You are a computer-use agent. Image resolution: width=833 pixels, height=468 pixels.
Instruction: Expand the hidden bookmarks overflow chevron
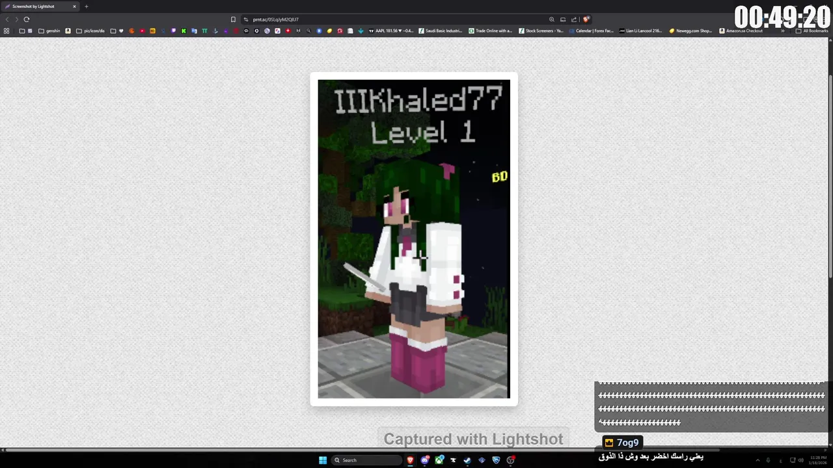783,31
